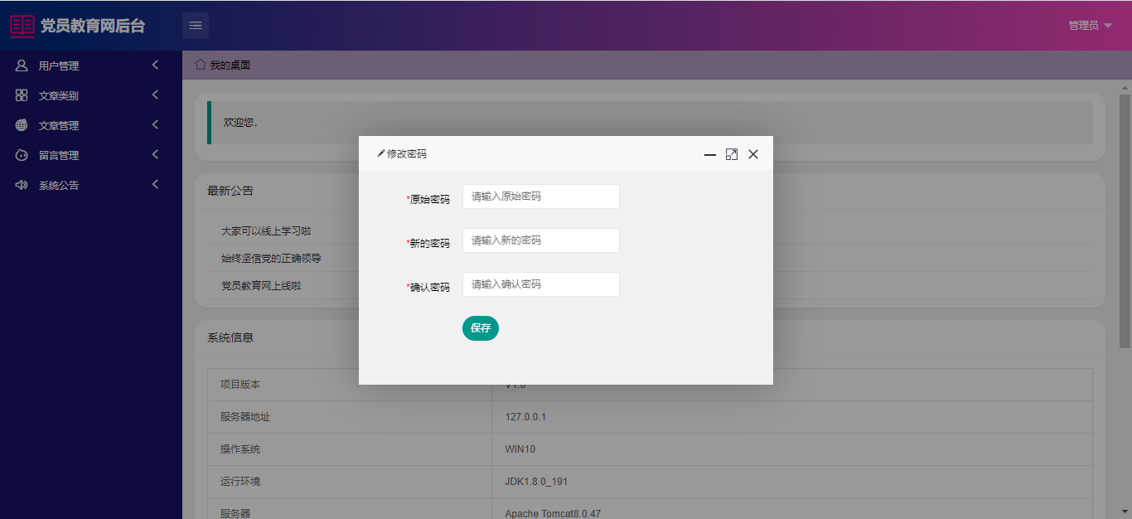1132x519 pixels.
Task: Click the 原始密码 field label
Action: point(430,199)
